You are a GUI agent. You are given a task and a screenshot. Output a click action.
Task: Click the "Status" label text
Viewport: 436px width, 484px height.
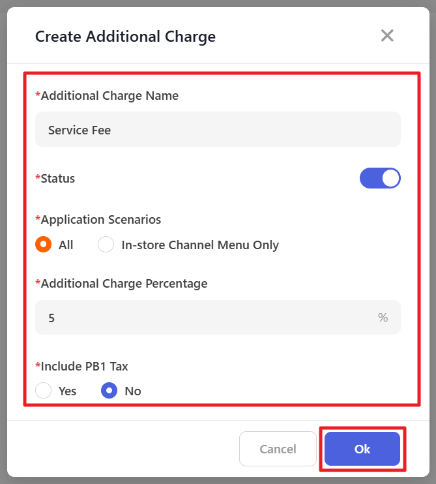pyautogui.click(x=58, y=178)
